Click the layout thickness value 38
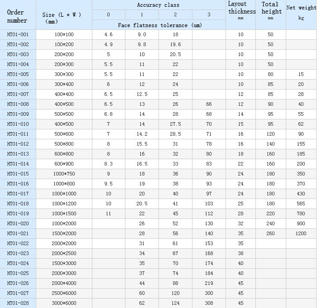This screenshot has width=317, height=308. pos(240,253)
